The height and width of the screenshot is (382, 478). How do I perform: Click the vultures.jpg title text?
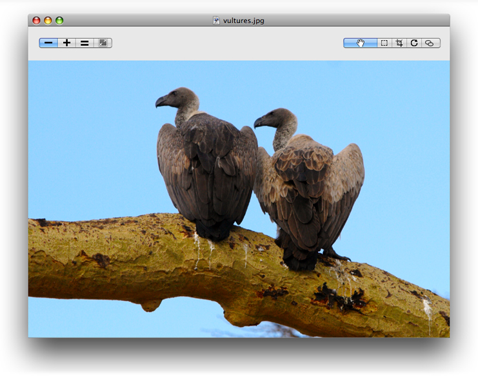tap(243, 21)
